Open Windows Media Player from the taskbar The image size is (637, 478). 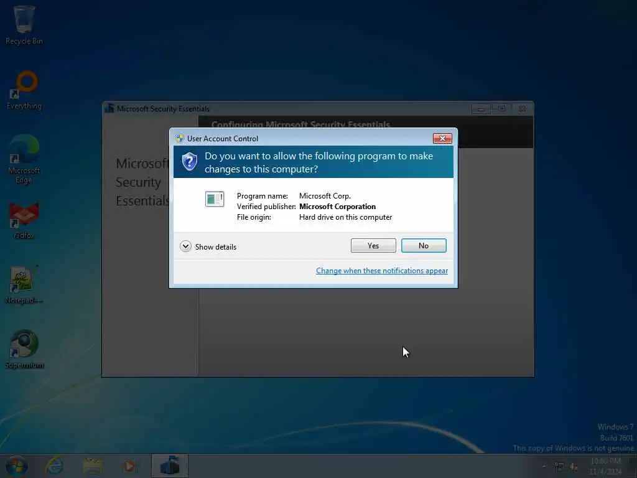130,466
